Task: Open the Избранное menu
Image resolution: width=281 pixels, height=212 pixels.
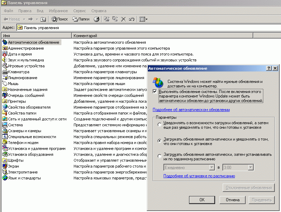Action: click(x=58, y=11)
